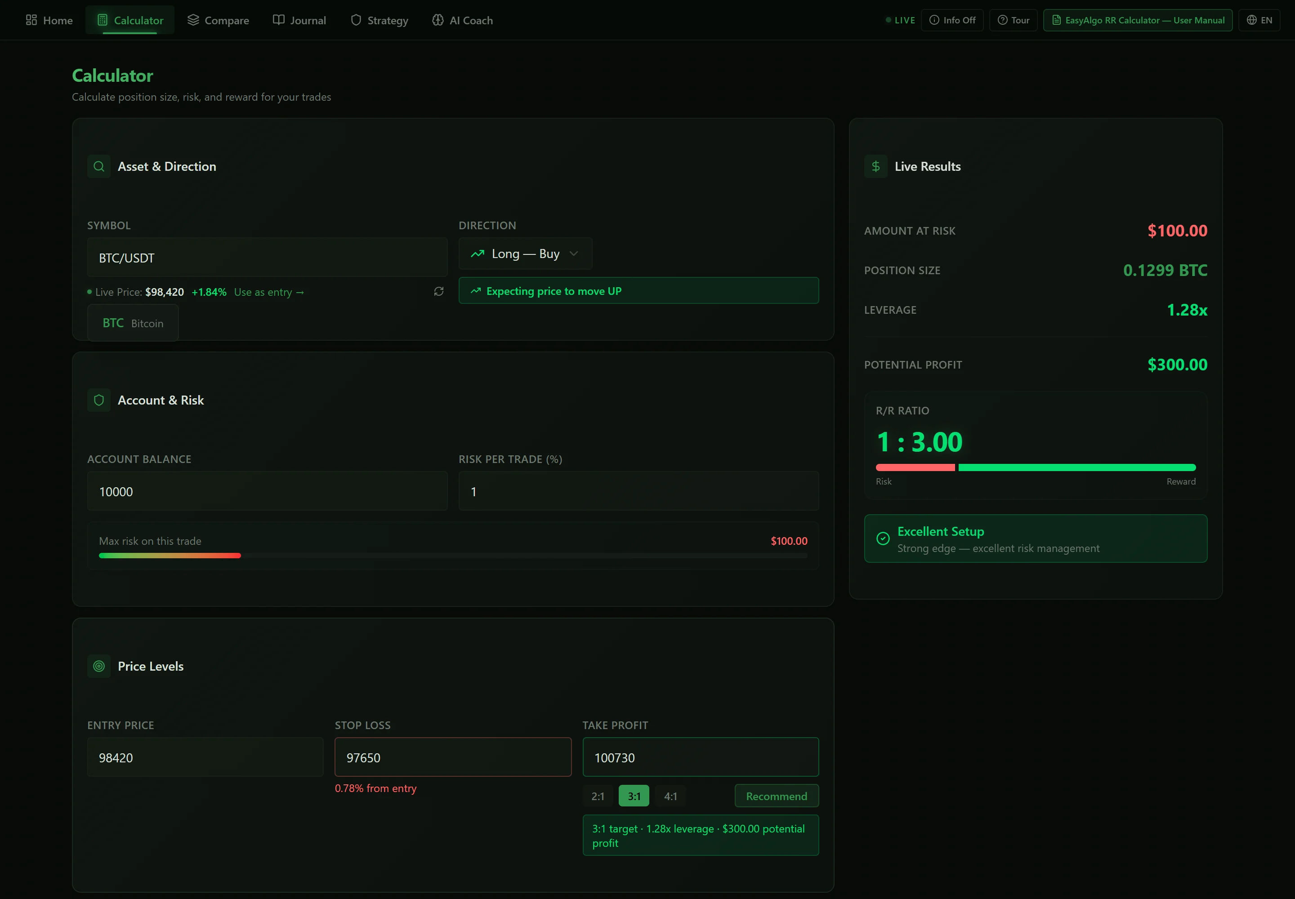The height and width of the screenshot is (899, 1295).
Task: Click the stop loss field
Action: click(x=452, y=757)
